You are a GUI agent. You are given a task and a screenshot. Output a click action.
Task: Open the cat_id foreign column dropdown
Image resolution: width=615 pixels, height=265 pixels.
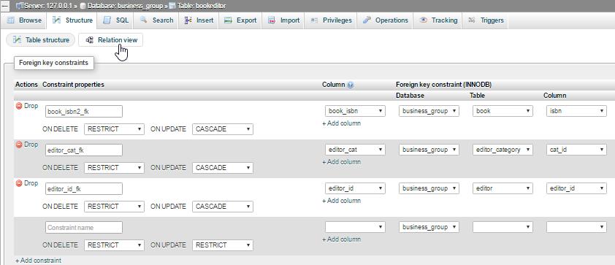pos(576,150)
